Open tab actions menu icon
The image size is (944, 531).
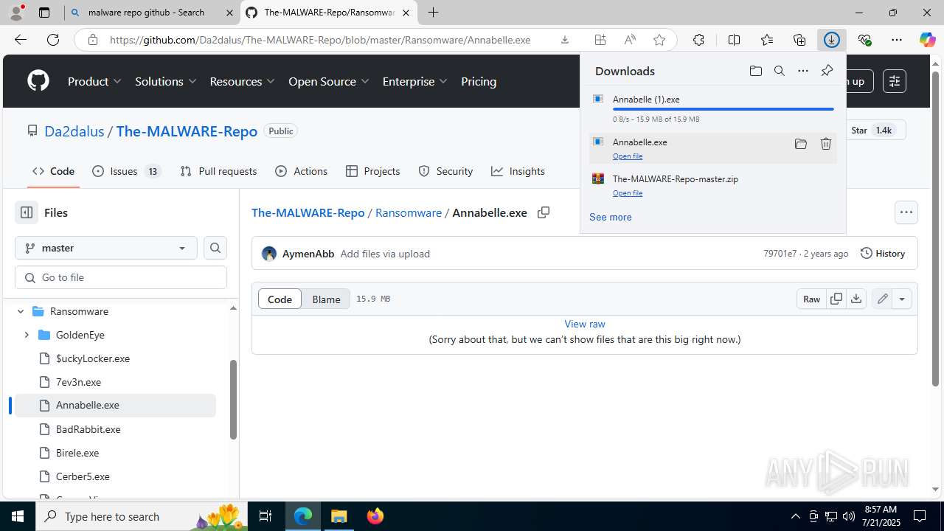(44, 13)
